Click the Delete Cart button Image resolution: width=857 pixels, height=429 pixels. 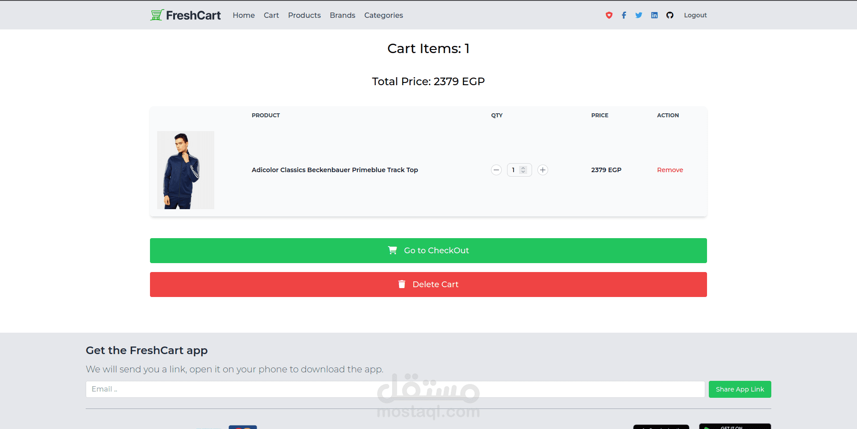coord(428,285)
